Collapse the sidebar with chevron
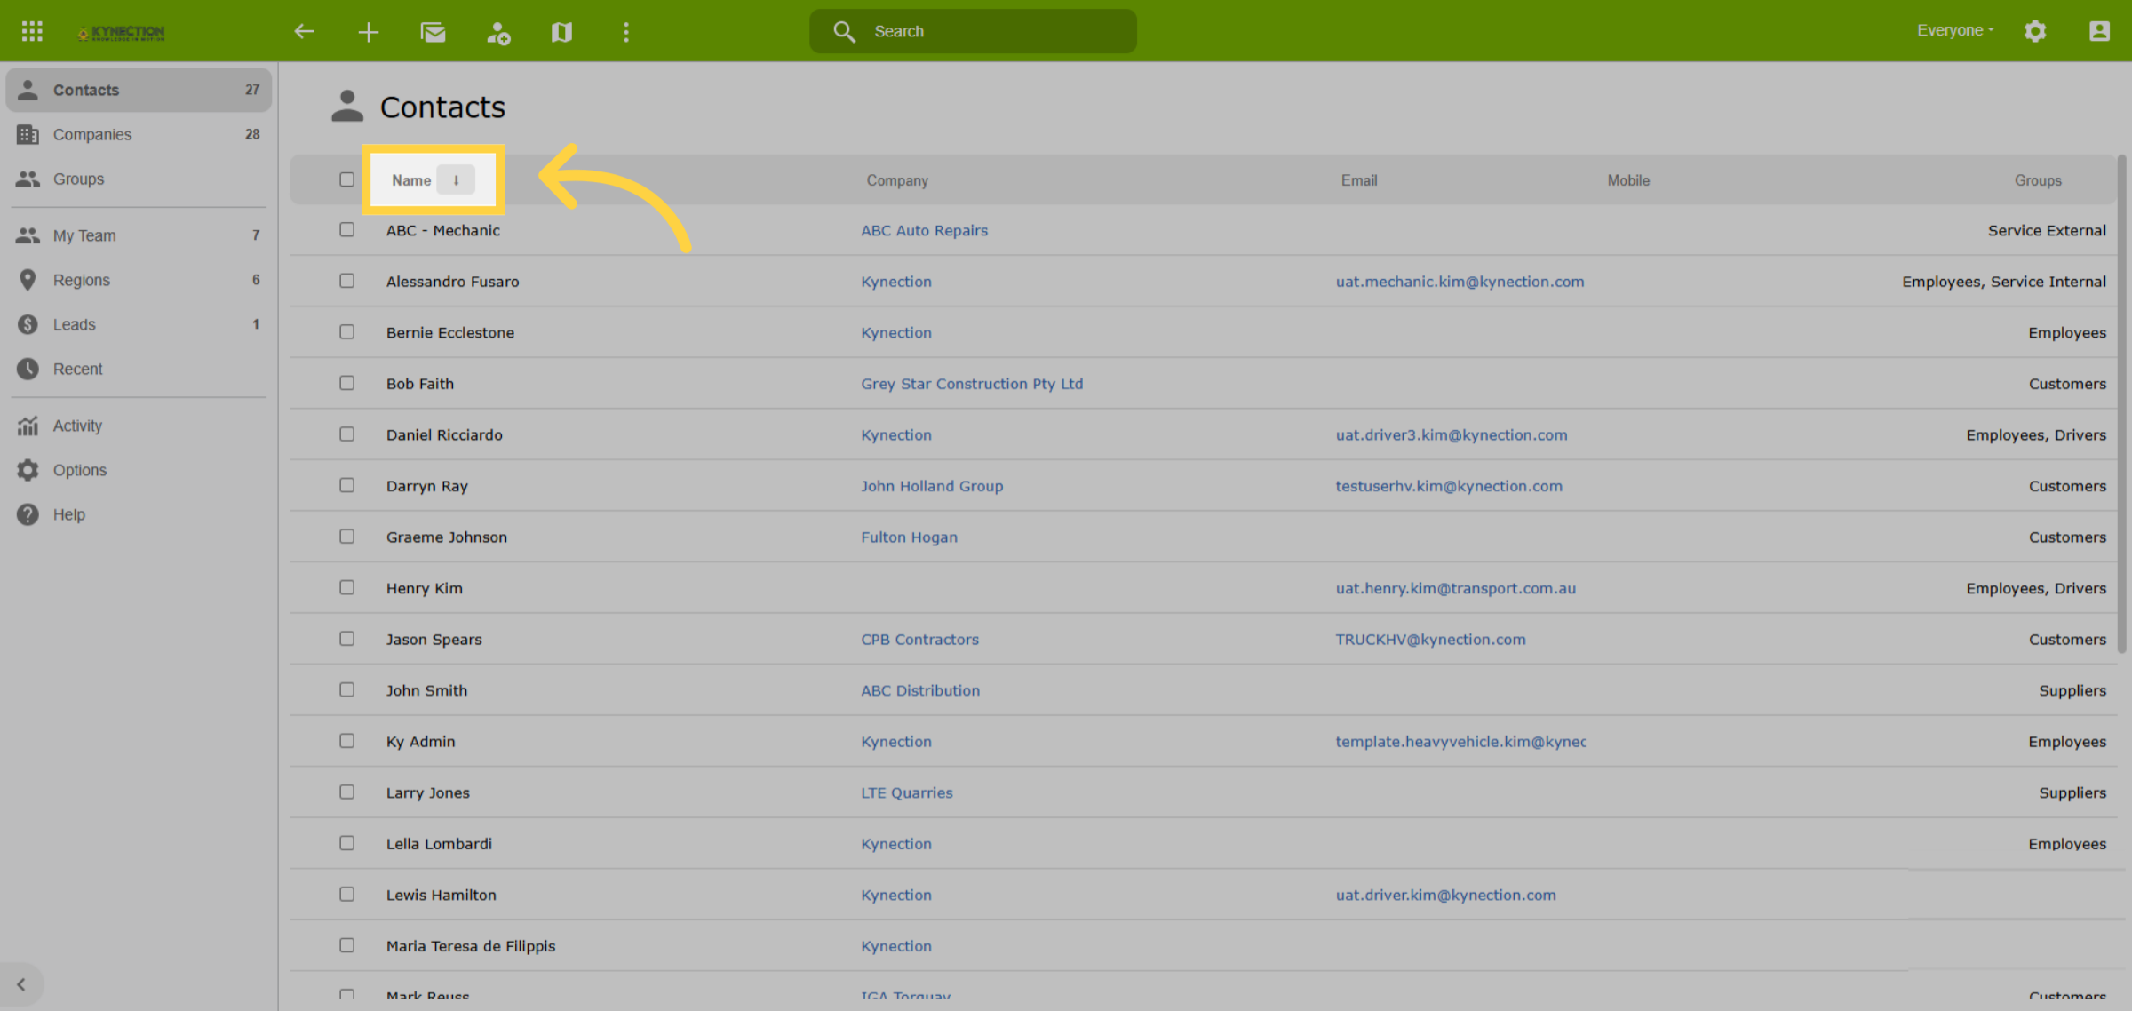The image size is (2132, 1011). coord(21,983)
